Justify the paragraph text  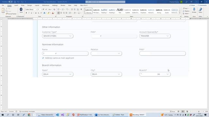click(x=66, y=13)
